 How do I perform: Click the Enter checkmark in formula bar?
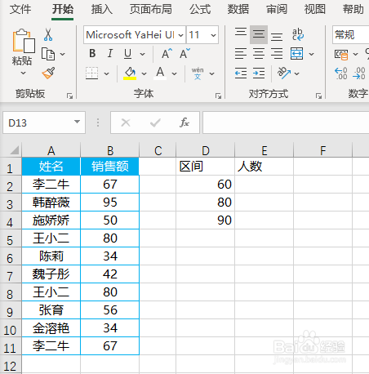155,122
